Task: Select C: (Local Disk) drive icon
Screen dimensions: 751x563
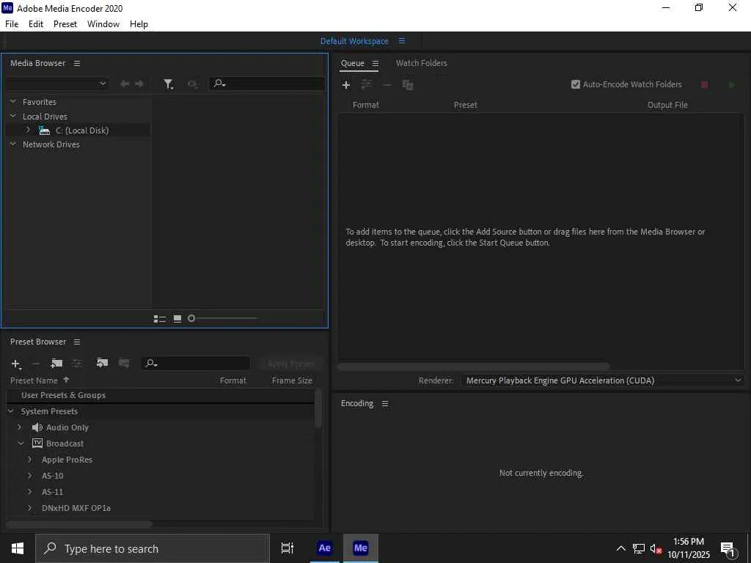Action: click(45, 130)
